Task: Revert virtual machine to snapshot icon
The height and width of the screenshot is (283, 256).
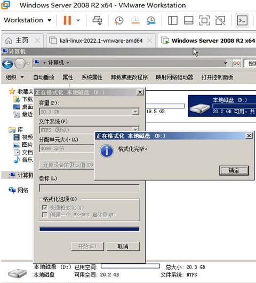Action: [x=135, y=20]
